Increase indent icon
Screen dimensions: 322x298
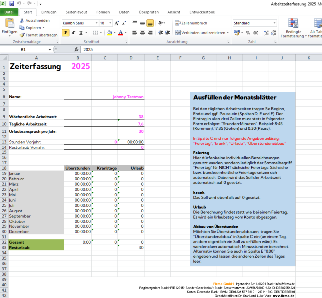(x=168, y=33)
